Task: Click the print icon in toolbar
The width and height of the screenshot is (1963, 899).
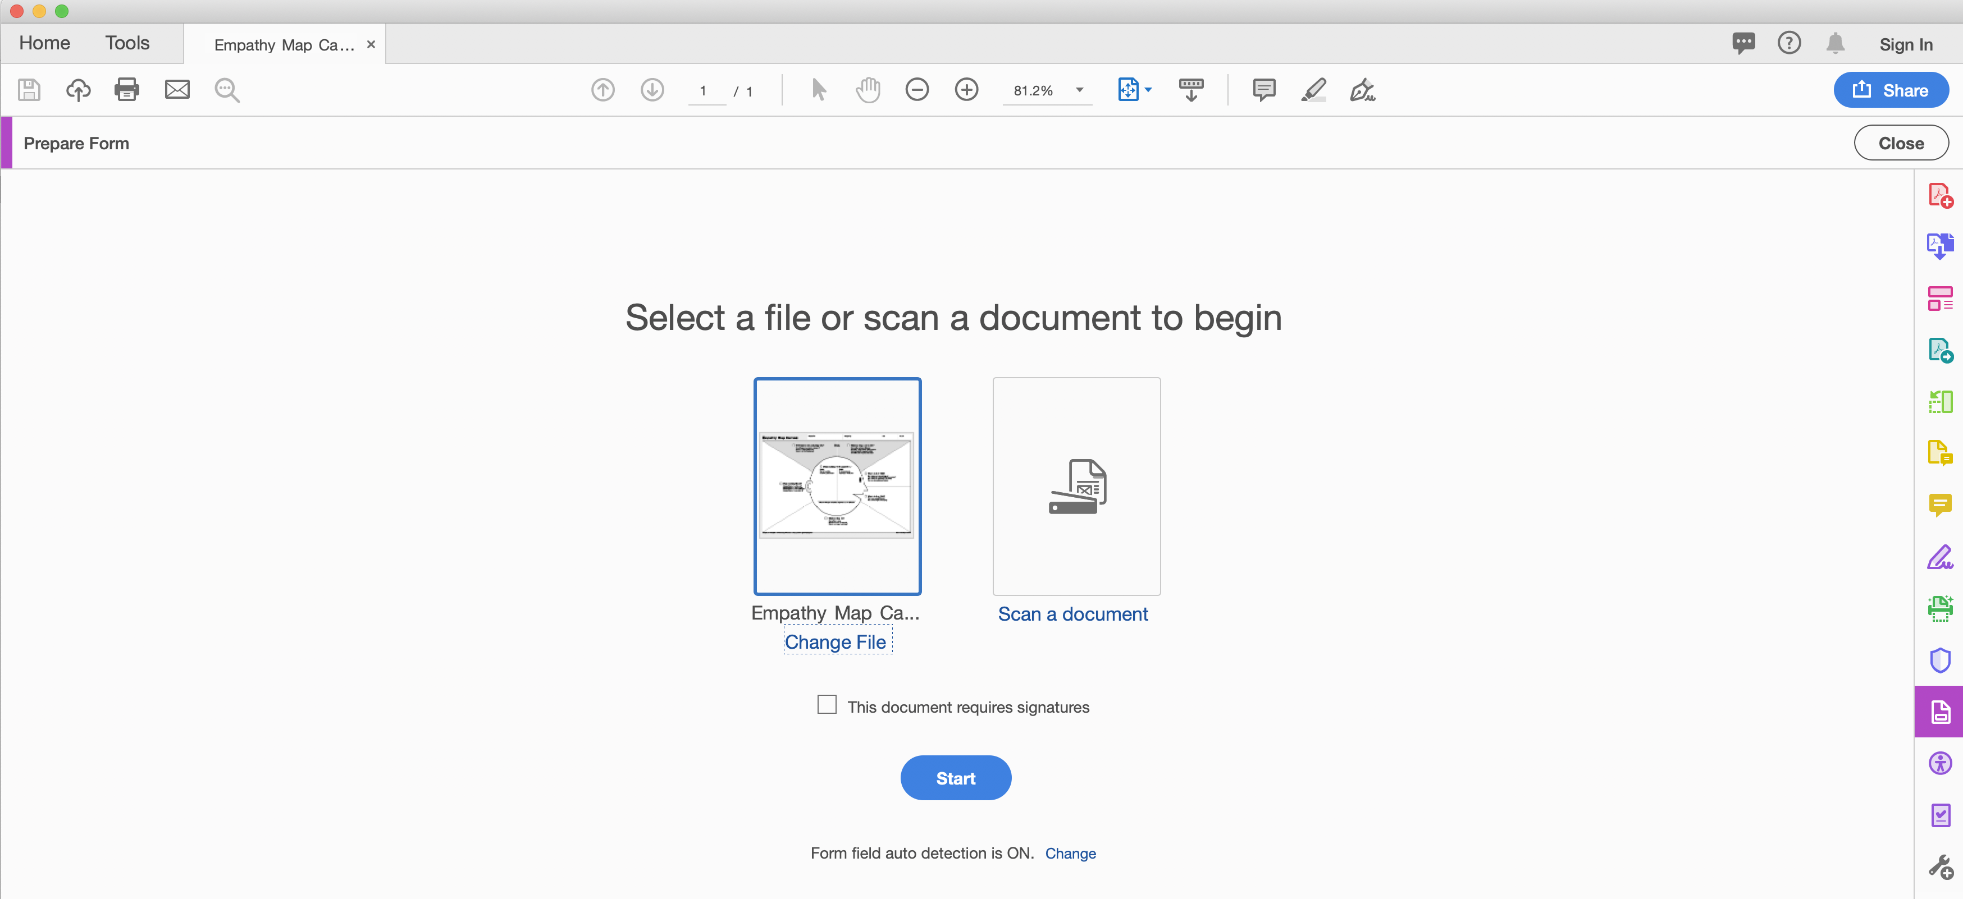Action: click(126, 90)
